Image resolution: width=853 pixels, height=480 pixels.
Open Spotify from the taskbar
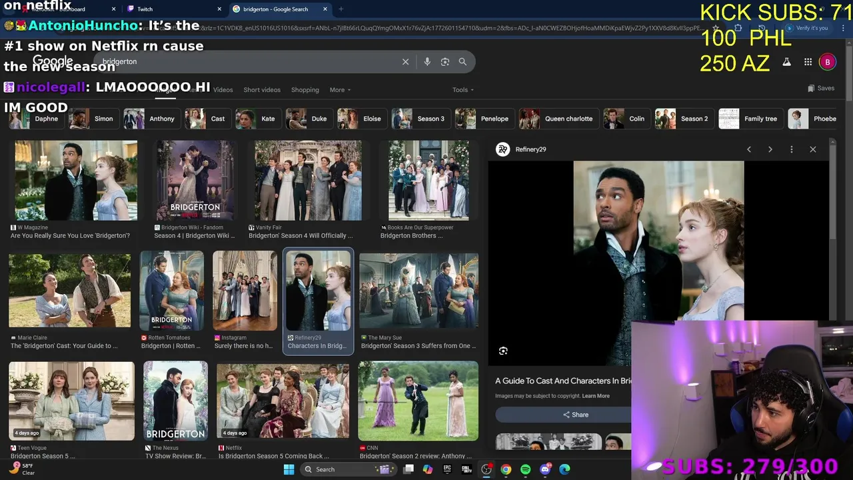point(525,469)
